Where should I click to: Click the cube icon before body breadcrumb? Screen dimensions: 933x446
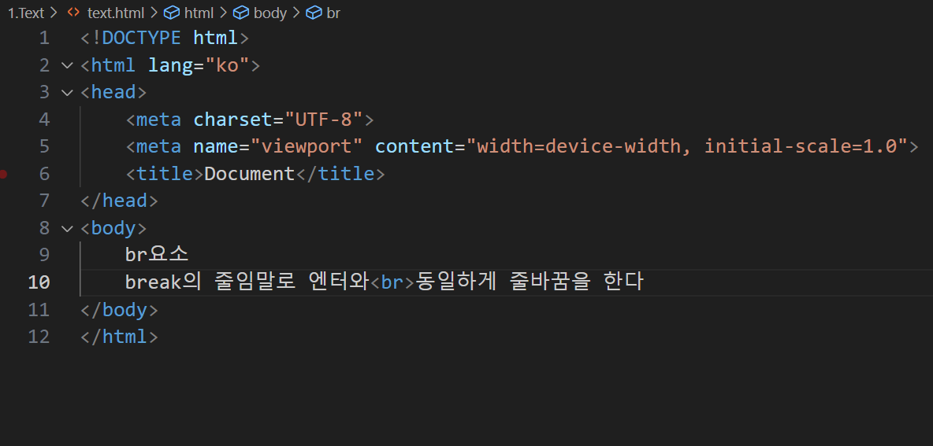[x=241, y=13]
